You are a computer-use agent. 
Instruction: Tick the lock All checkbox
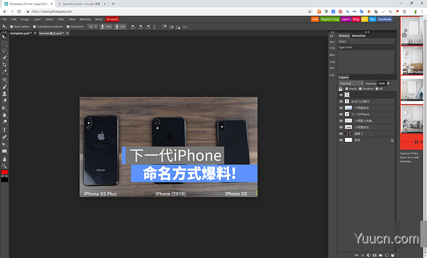(x=377, y=89)
